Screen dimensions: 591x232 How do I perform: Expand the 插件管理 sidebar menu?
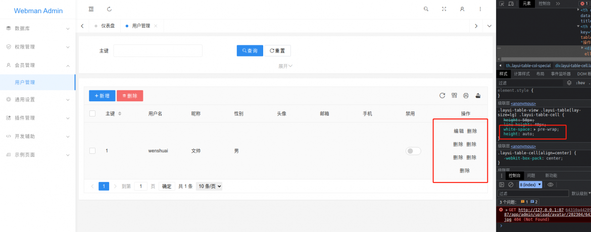(38, 118)
